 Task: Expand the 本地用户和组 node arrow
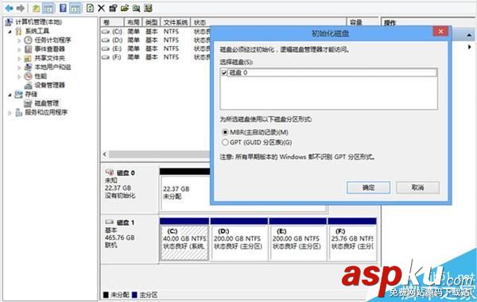tap(19, 68)
